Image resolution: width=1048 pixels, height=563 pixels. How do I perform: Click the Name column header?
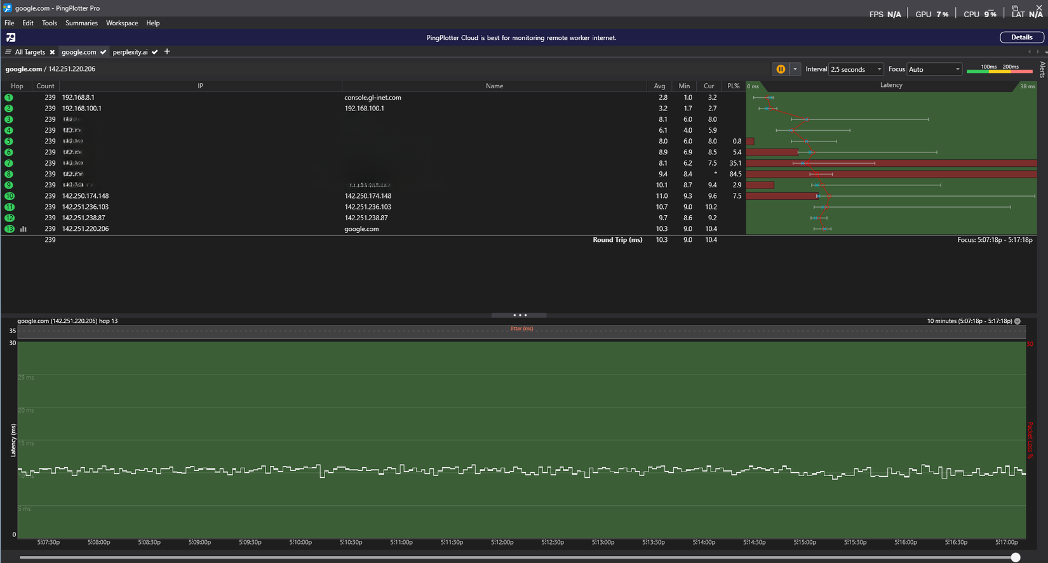click(494, 86)
